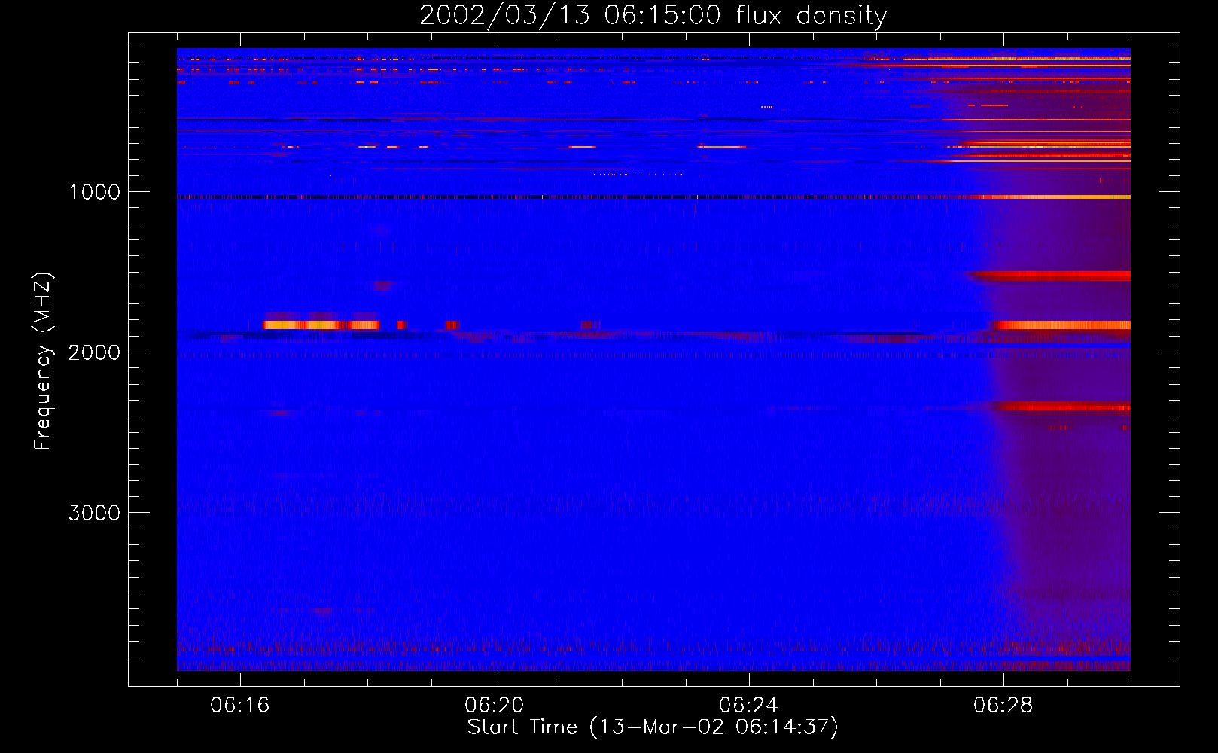Click the "Start Time (13-Mar-02 06:14:37)" axis label

653,727
